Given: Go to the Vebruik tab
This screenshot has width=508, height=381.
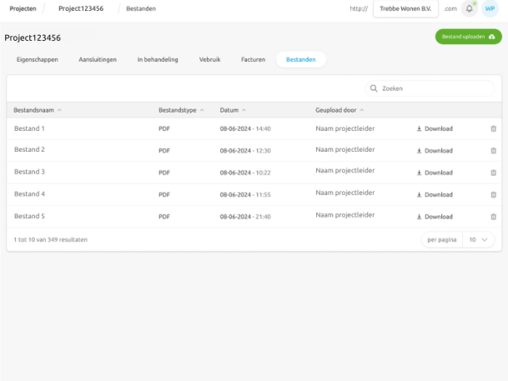Looking at the screenshot, I should [209, 60].
